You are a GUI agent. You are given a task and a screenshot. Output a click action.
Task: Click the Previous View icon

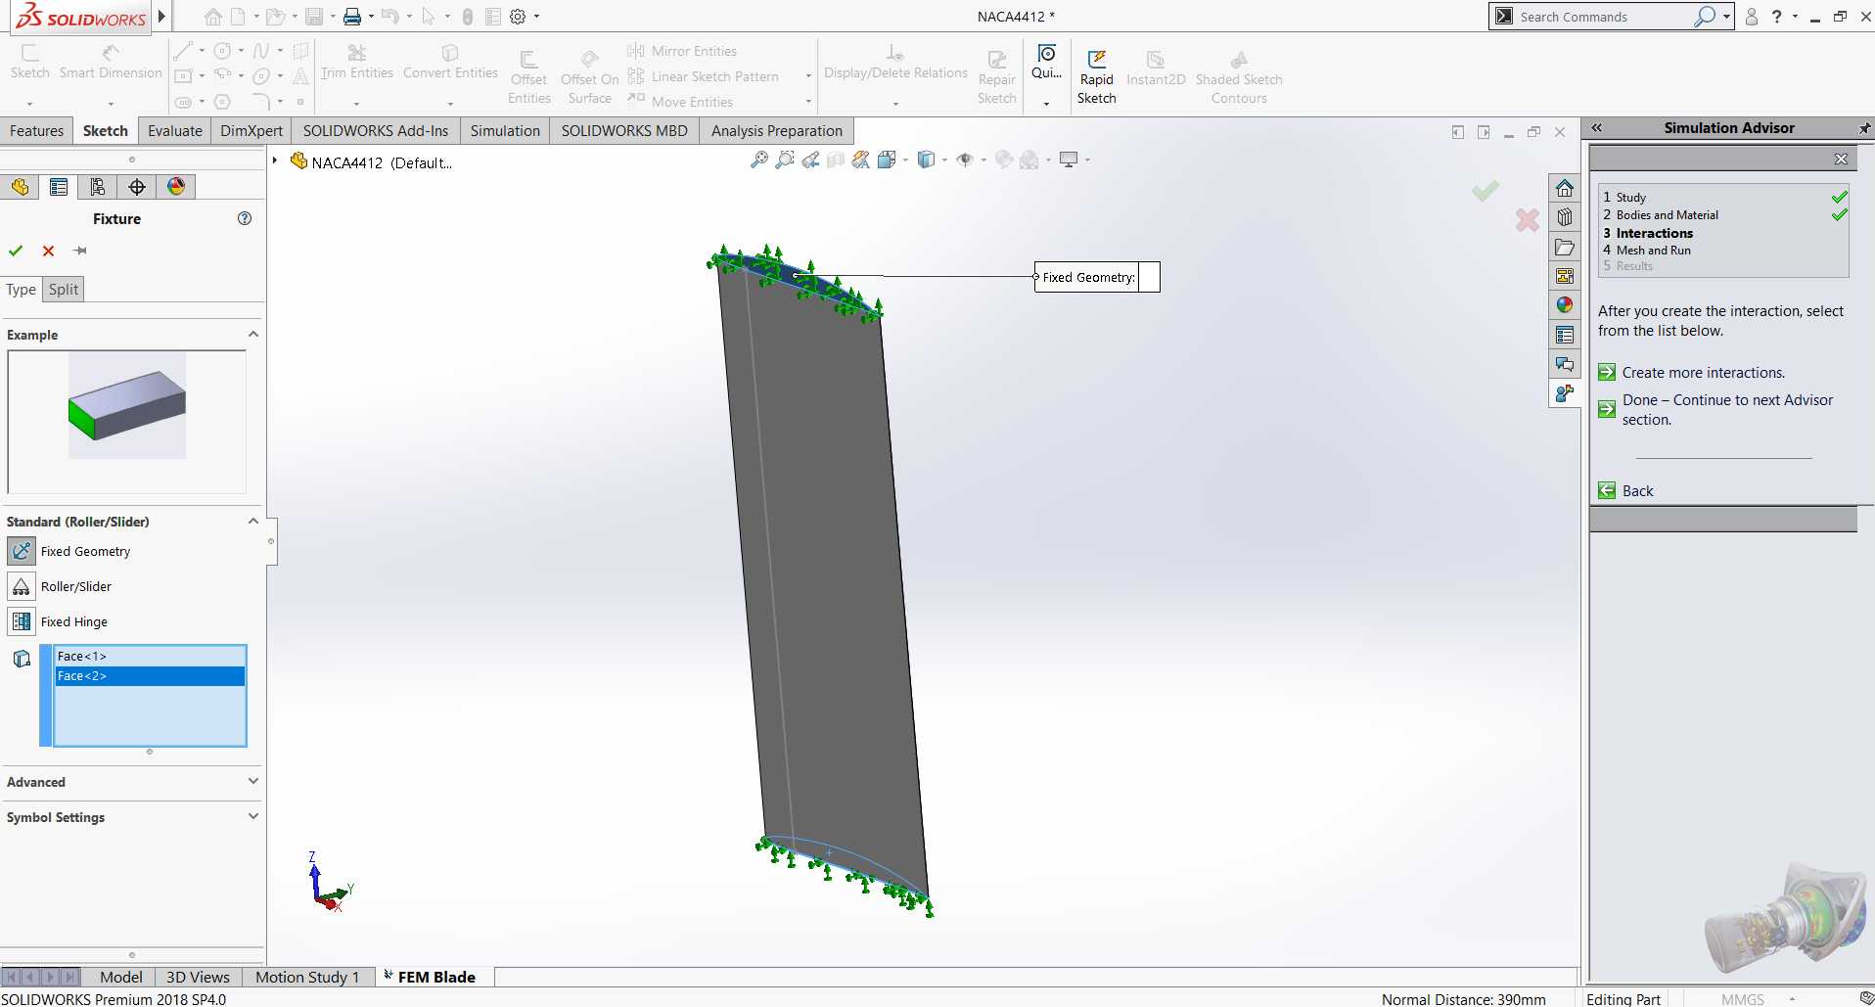tap(810, 160)
